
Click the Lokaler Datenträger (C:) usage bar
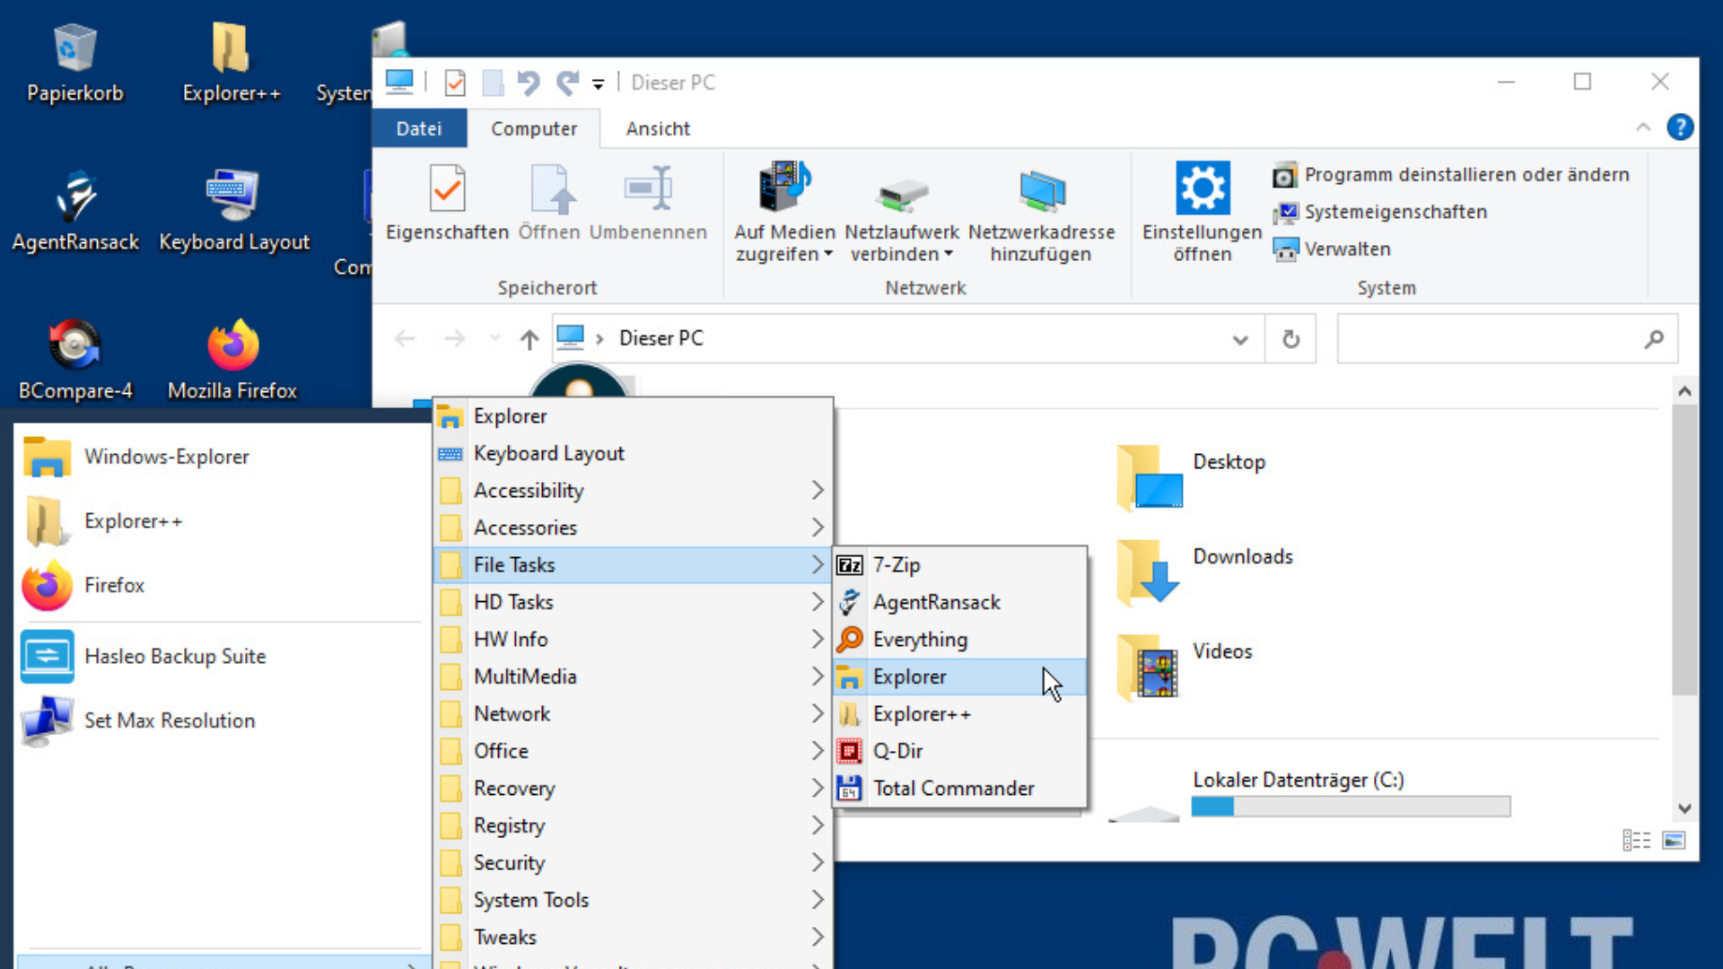1351,807
